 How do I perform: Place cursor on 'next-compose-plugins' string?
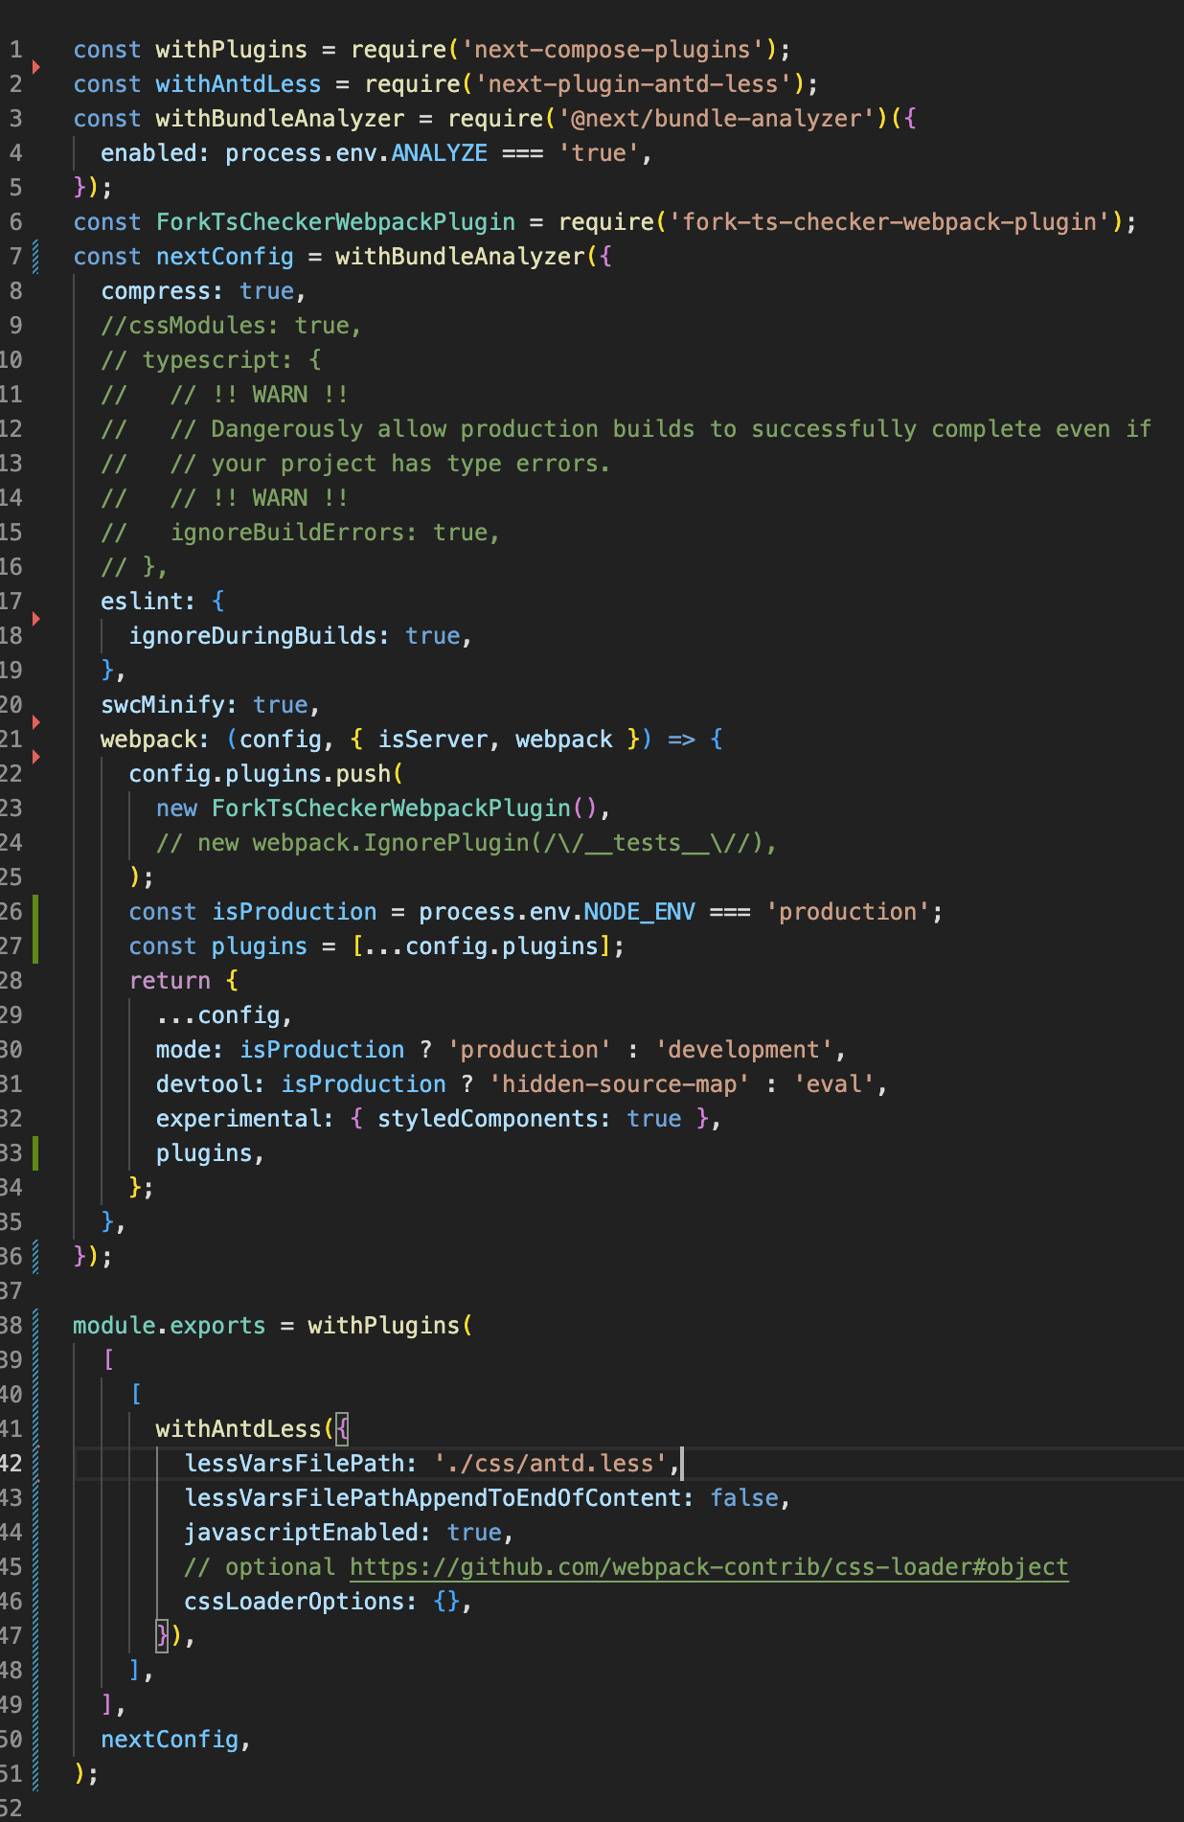coord(613,50)
